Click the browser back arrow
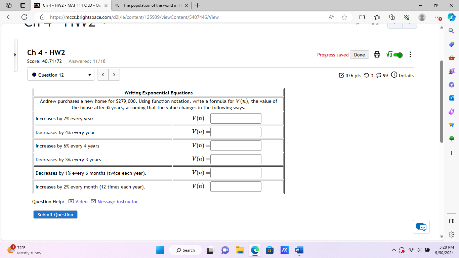This screenshot has width=459, height=258. pos(9,17)
